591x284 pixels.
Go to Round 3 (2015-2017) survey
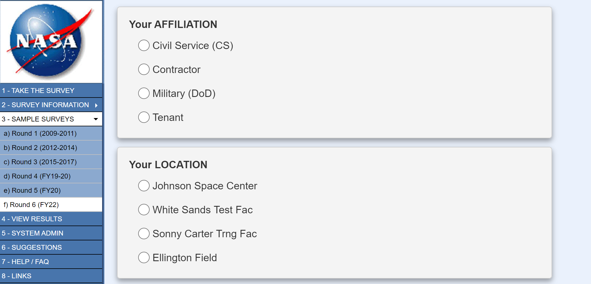40,162
